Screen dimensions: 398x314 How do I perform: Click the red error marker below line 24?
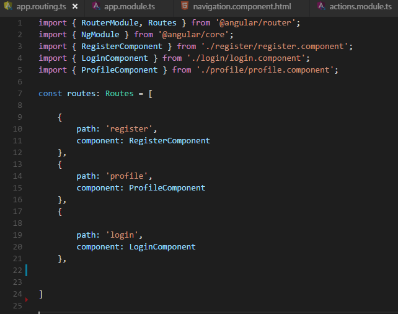point(27,299)
